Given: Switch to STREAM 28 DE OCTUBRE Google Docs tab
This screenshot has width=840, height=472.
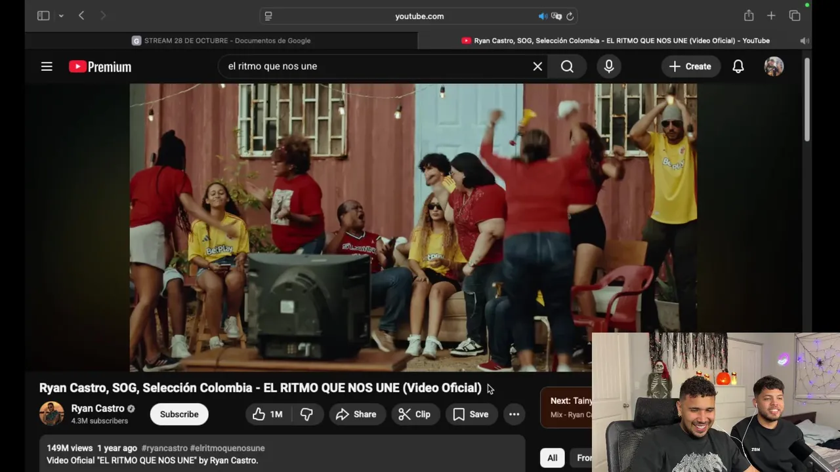Looking at the screenshot, I should tap(221, 41).
